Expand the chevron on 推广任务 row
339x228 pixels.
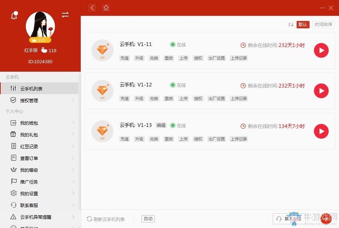pos(73,181)
